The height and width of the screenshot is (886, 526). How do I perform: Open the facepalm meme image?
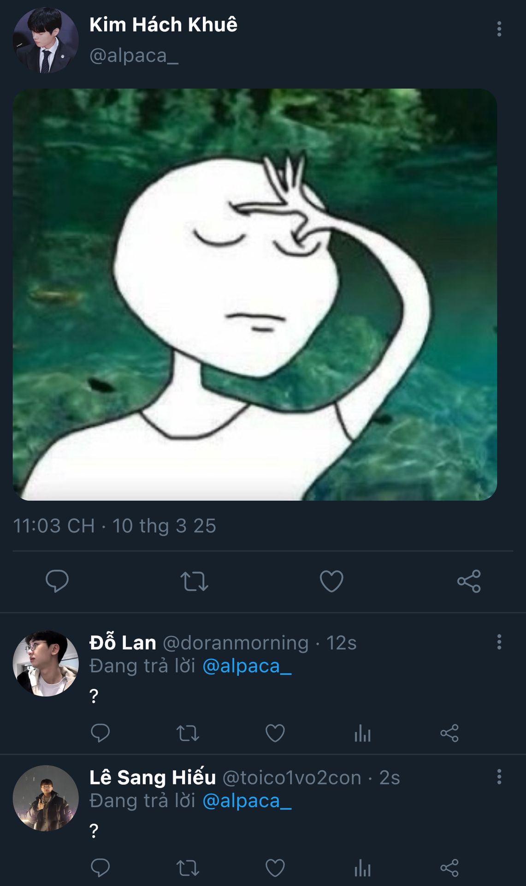254,294
